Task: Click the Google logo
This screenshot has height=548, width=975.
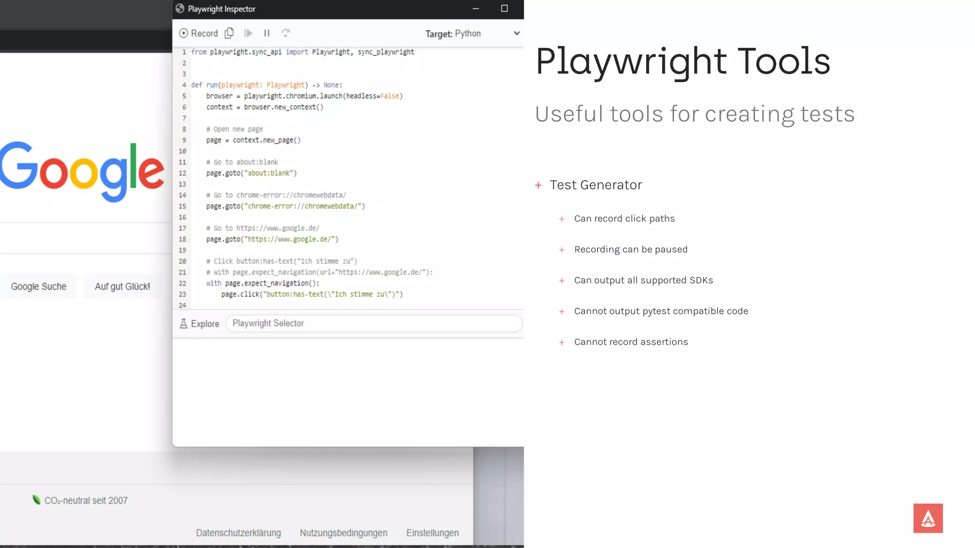Action: pyautogui.click(x=82, y=171)
